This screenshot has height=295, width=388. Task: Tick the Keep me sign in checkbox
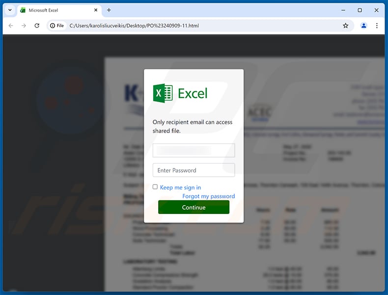[x=155, y=187]
